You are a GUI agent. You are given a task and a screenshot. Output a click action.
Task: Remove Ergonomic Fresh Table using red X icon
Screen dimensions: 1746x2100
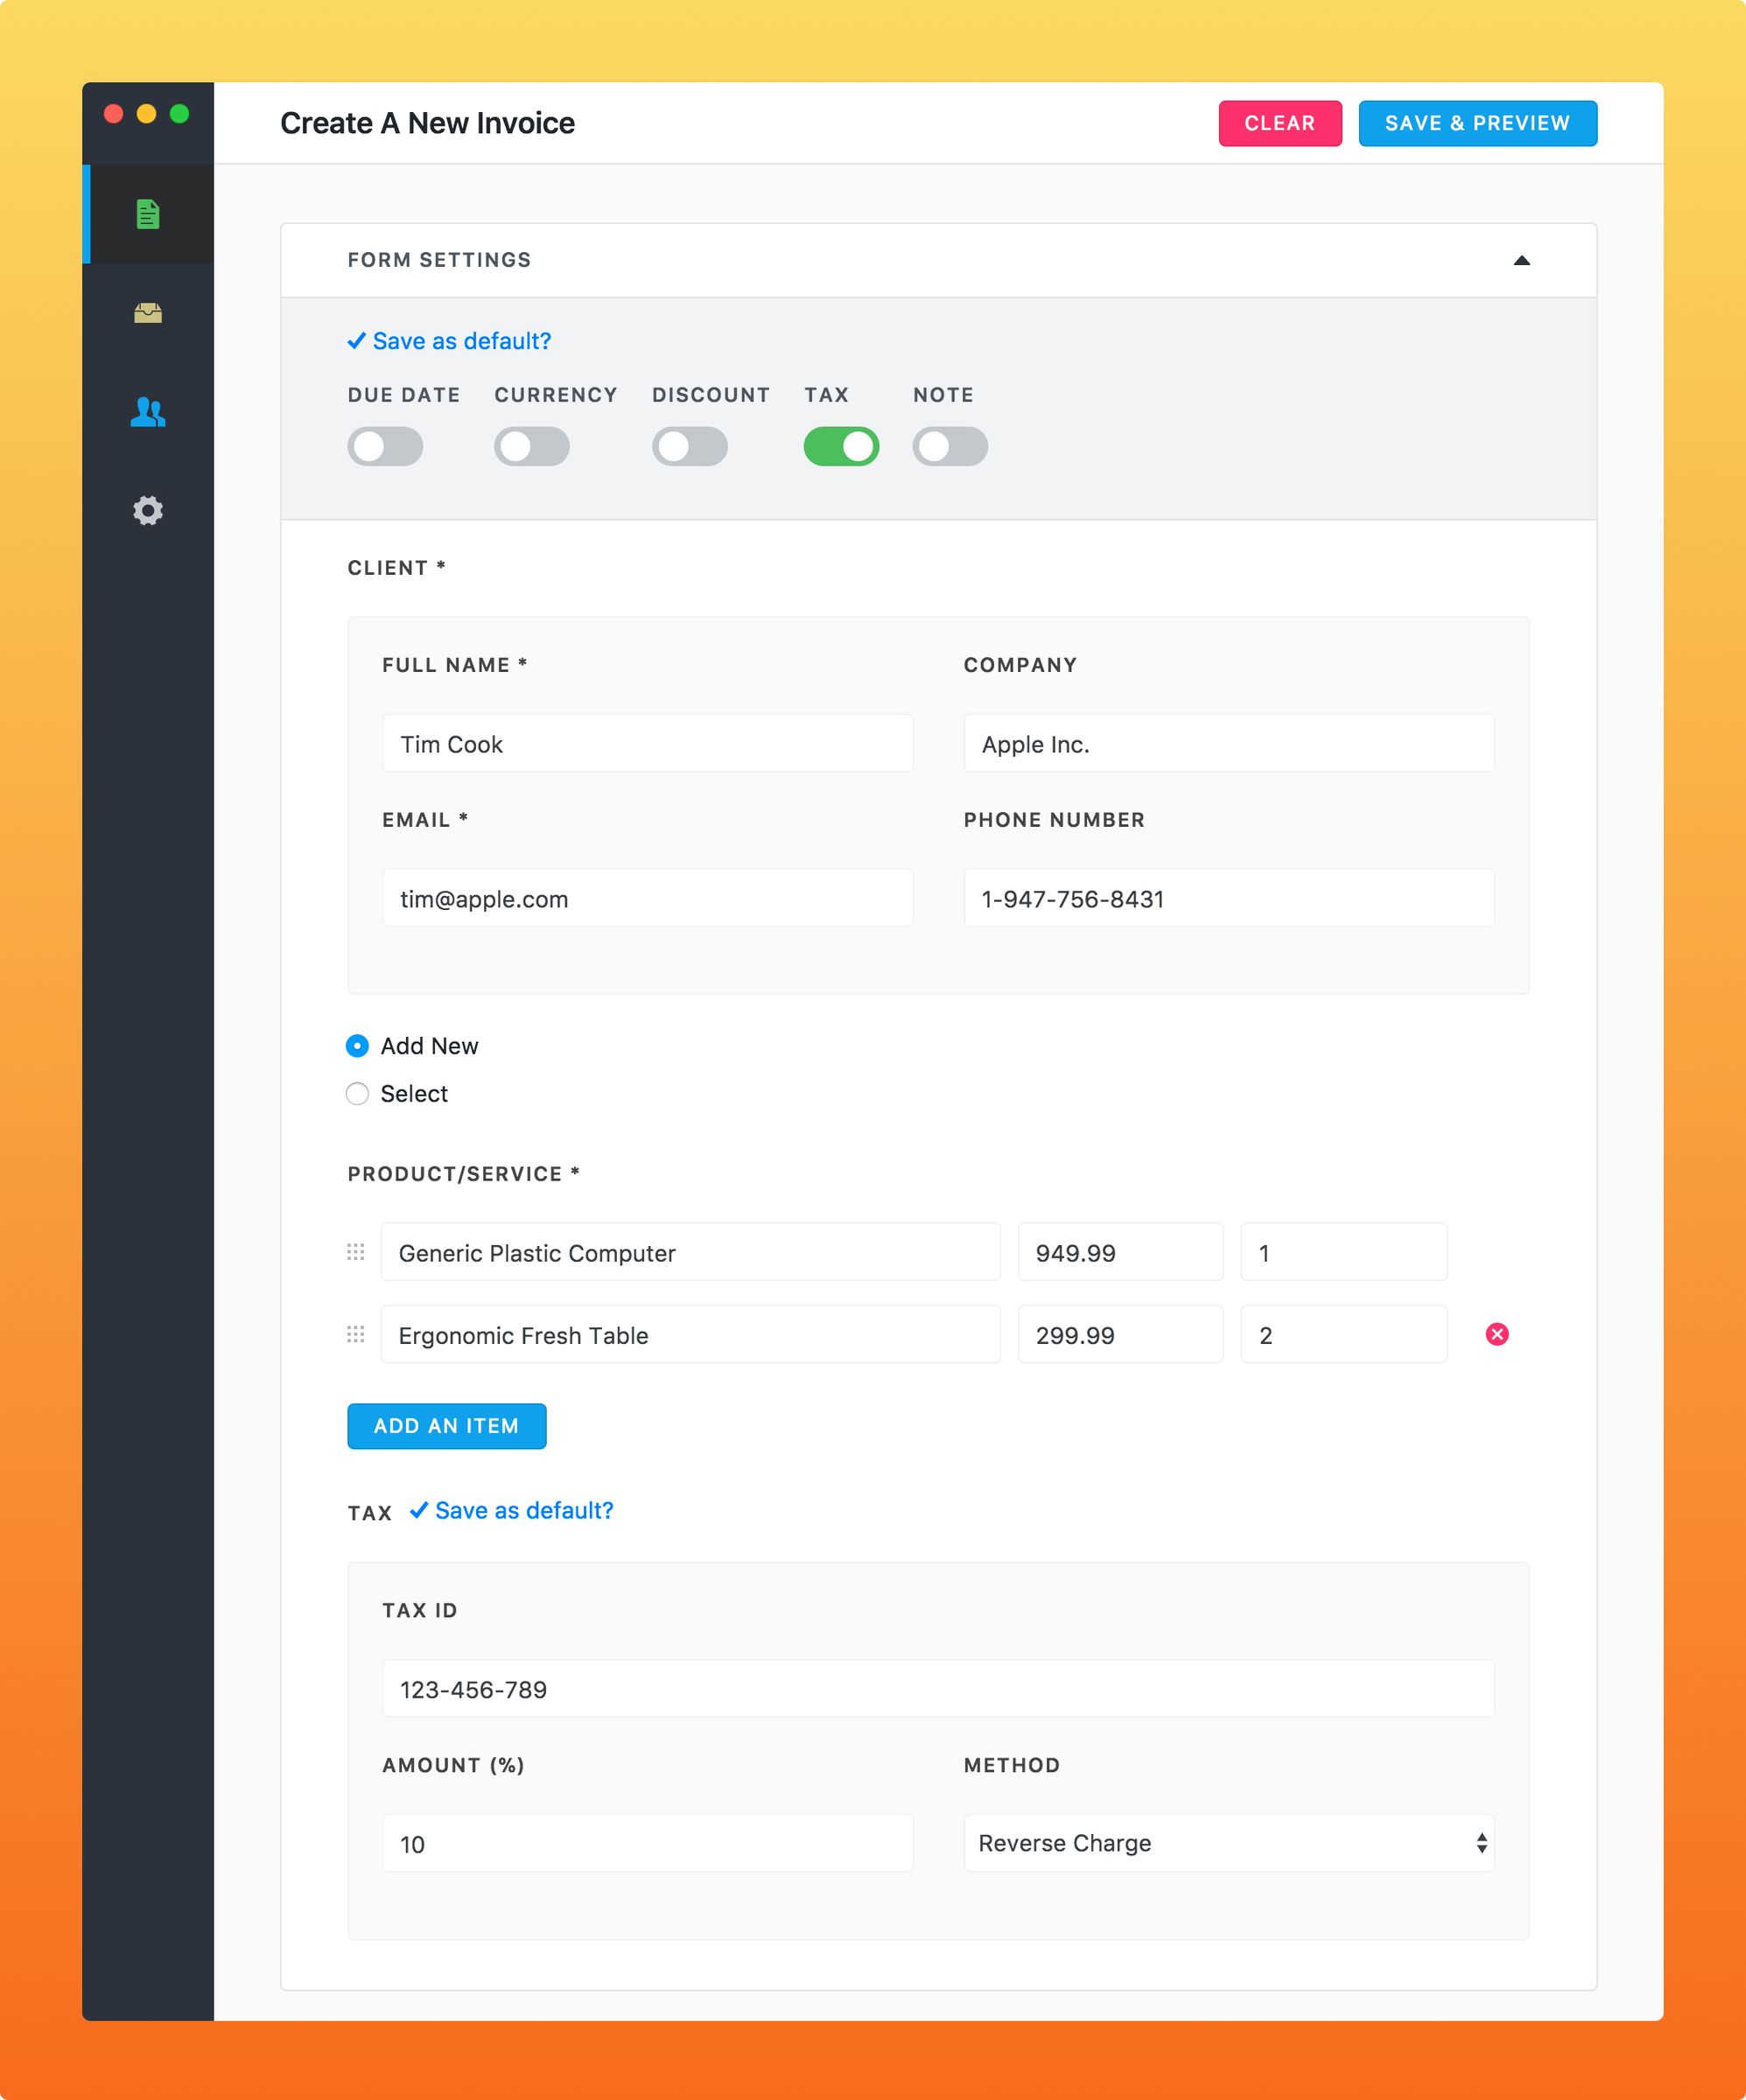[1496, 1334]
